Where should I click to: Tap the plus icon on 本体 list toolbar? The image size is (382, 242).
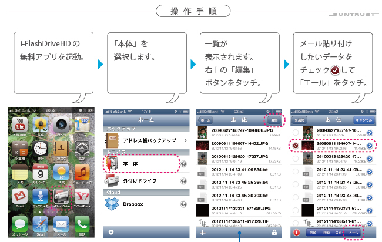pyautogui.click(x=203, y=233)
